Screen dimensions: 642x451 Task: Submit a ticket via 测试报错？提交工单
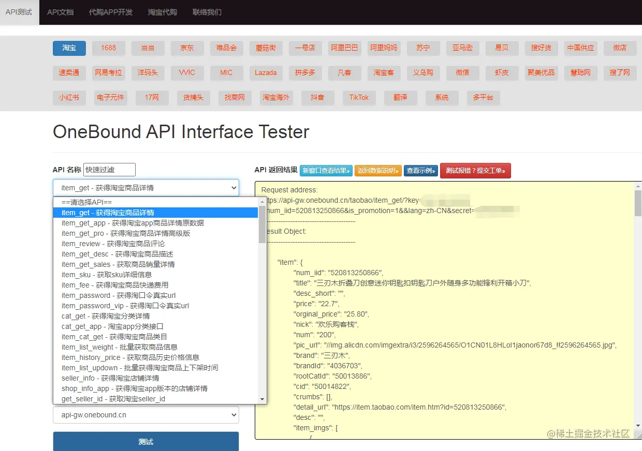click(x=475, y=171)
